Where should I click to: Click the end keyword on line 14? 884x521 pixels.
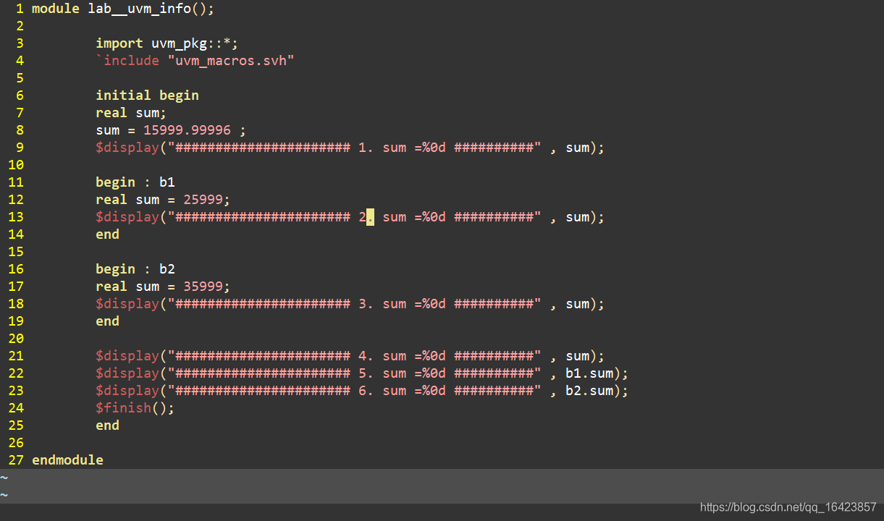point(107,234)
